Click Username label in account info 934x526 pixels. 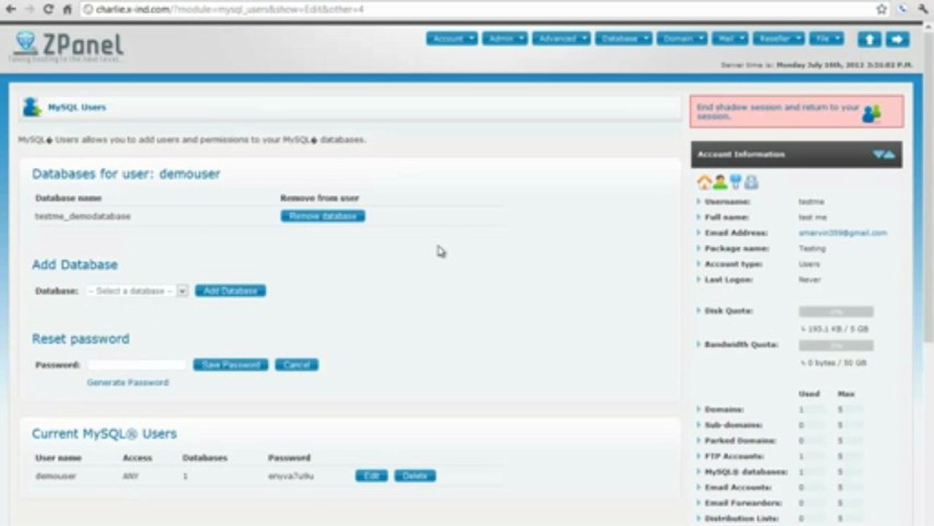pos(727,202)
